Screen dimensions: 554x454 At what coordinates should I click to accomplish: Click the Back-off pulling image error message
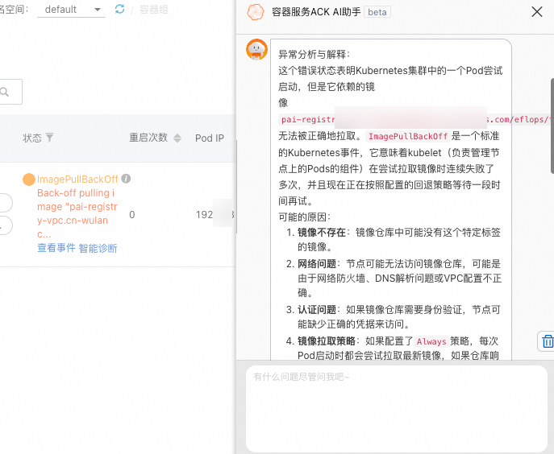(77, 213)
